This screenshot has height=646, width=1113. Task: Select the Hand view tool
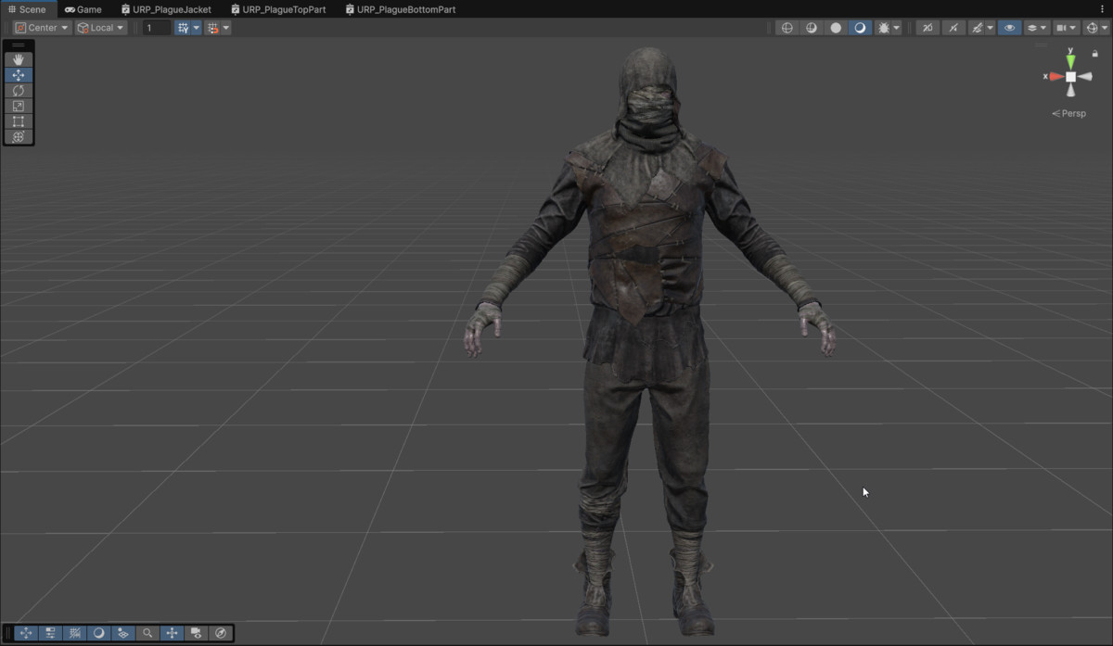pyautogui.click(x=19, y=60)
